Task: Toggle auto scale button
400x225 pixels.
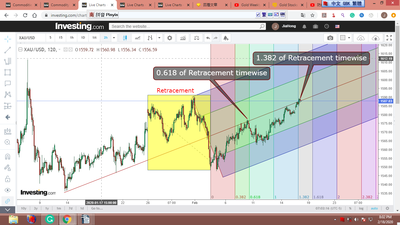Action: (x=374, y=208)
